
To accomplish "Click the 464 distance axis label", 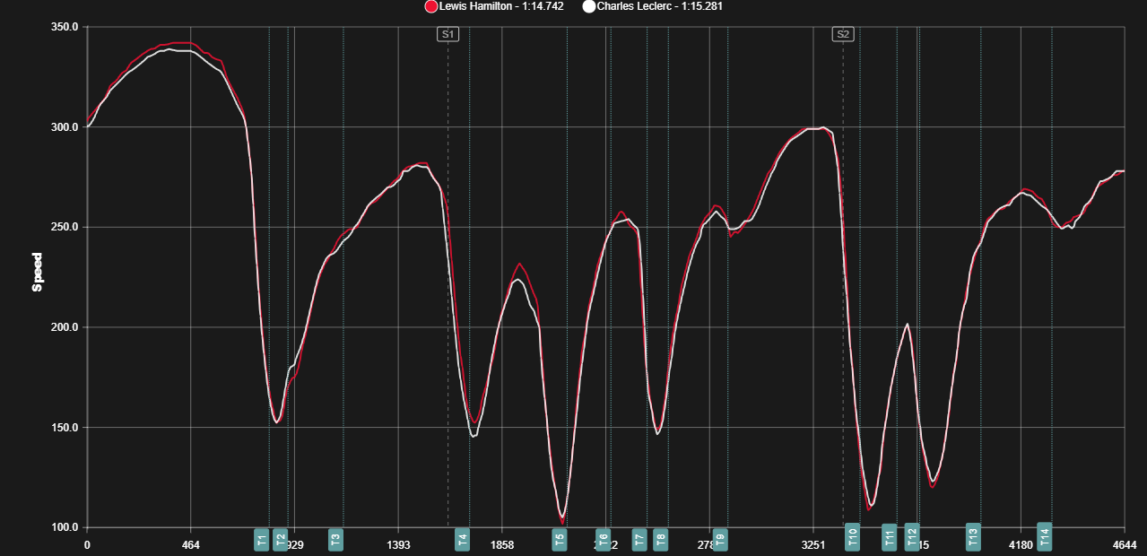I will [x=190, y=544].
